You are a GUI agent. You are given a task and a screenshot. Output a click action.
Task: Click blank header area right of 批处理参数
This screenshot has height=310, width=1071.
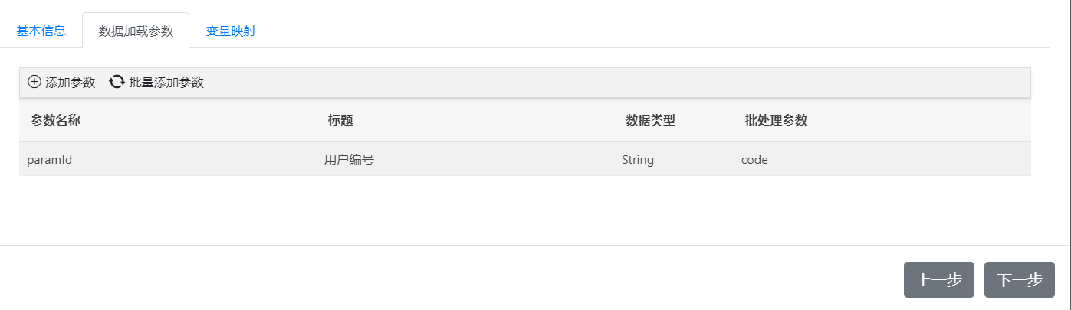point(920,120)
